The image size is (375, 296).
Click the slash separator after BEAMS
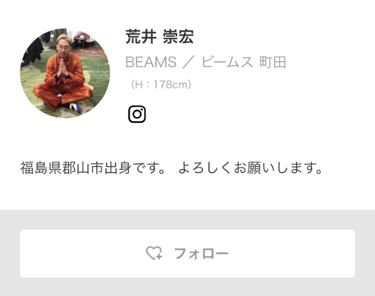[x=189, y=62]
